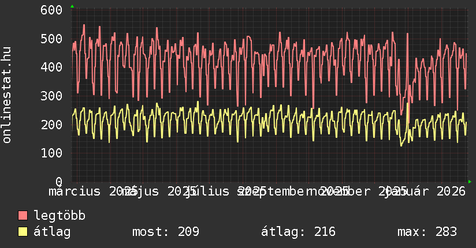Click the max: 283 statistic

click(x=427, y=232)
